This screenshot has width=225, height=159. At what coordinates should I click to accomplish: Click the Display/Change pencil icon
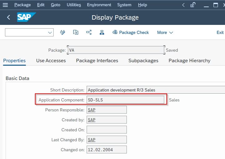(x=63, y=32)
